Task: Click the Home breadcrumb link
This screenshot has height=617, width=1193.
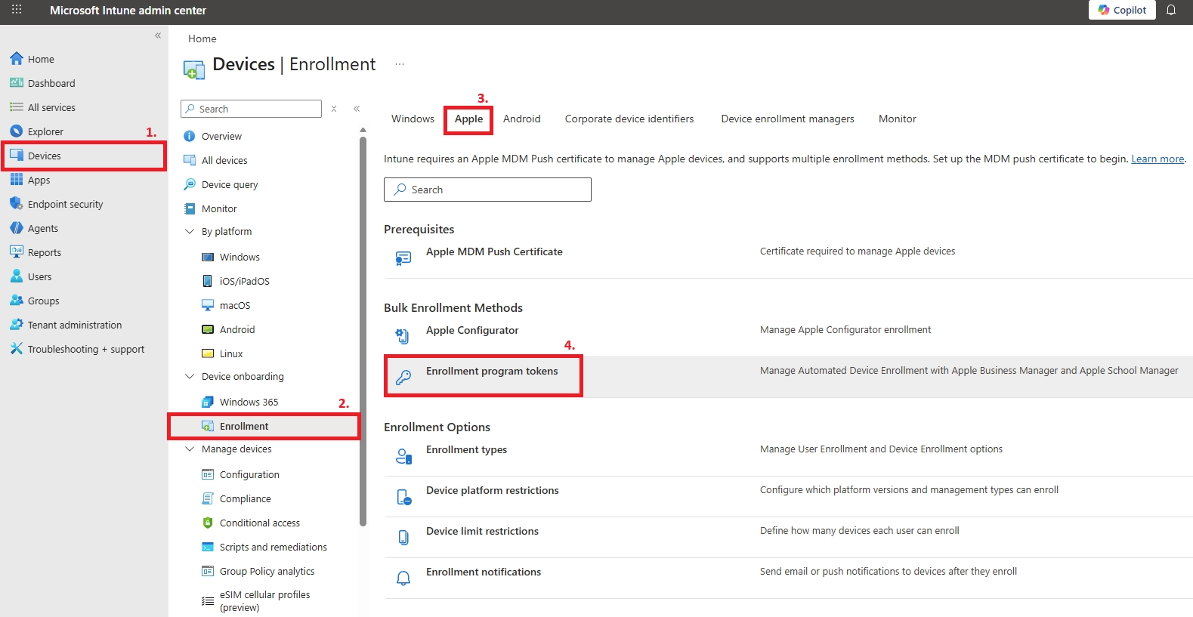Action: click(202, 39)
